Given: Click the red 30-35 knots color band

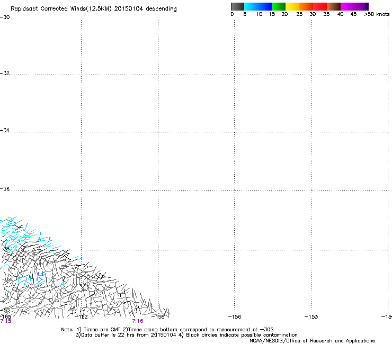Looking at the screenshot, I should pos(320,6).
